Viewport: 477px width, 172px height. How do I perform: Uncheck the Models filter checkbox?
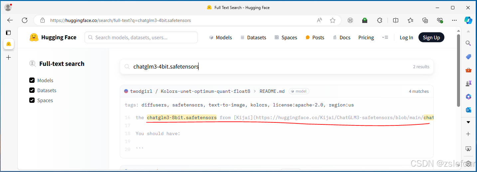(x=32, y=80)
